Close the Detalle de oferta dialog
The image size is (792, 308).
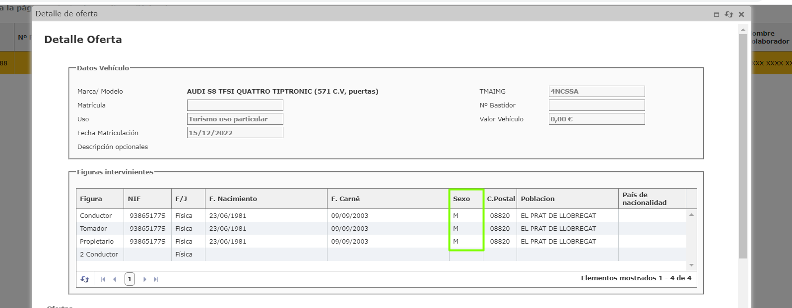click(x=741, y=14)
